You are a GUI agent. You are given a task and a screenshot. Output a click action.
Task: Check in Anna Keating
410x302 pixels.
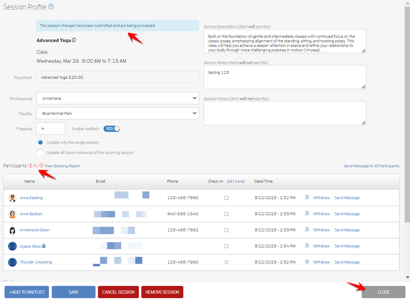pyautogui.click(x=226, y=198)
